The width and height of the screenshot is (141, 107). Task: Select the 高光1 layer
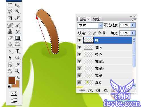click(105, 76)
